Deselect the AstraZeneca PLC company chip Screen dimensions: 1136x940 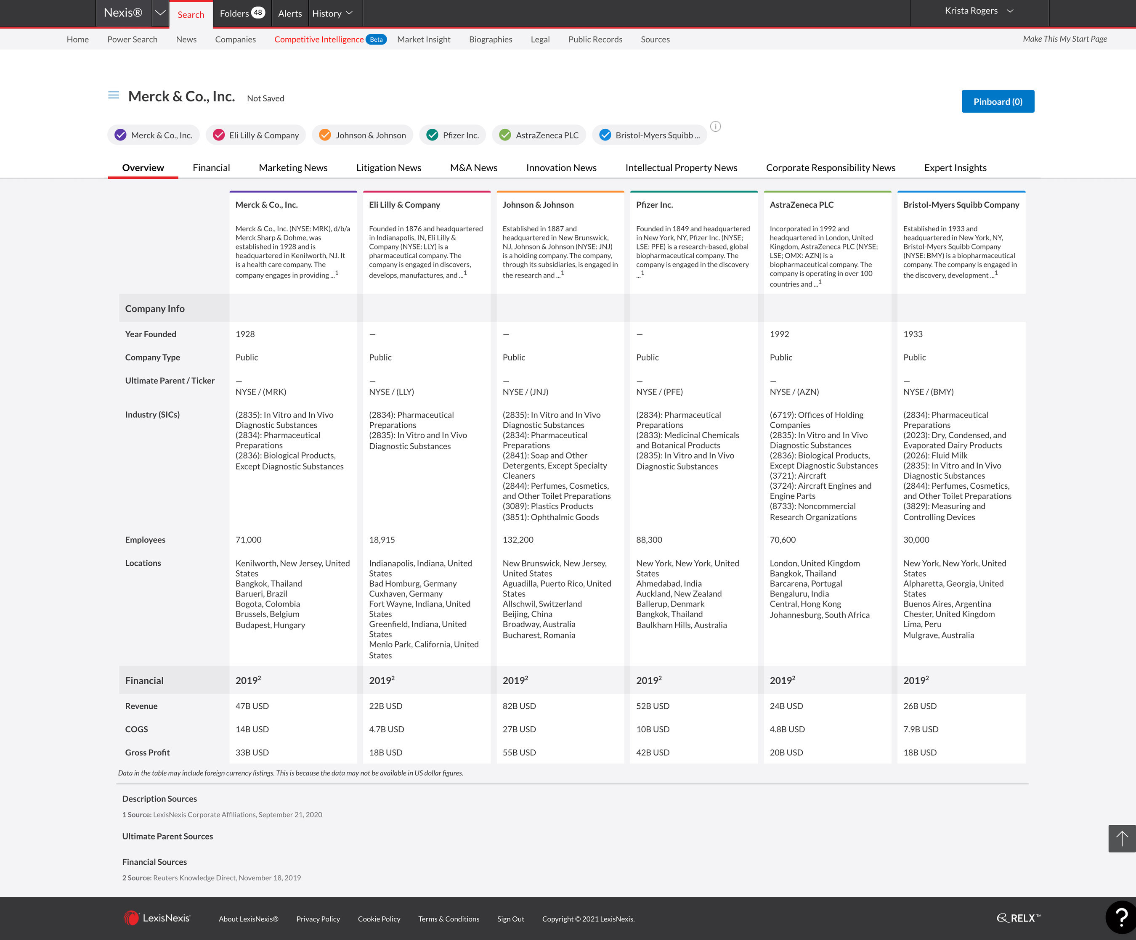pos(505,135)
